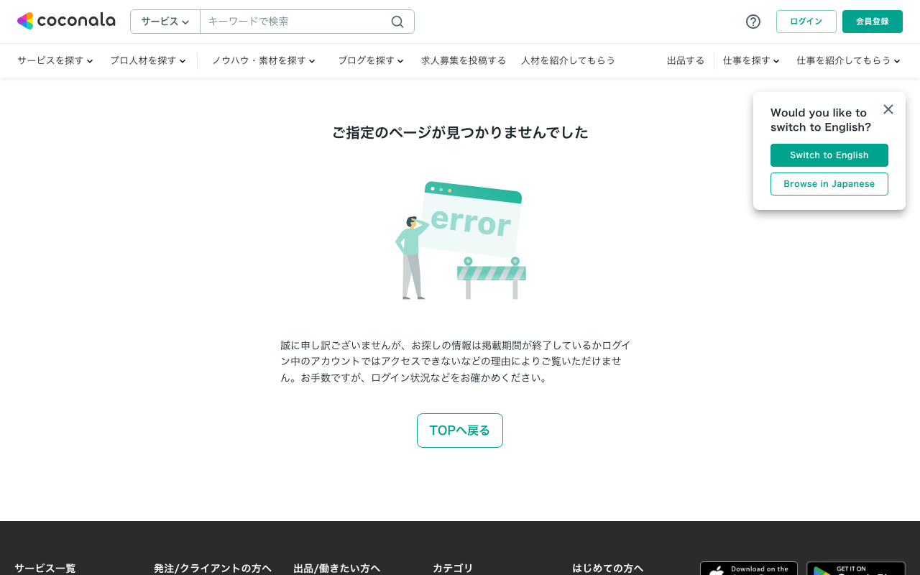This screenshot has height=575, width=920.
Task: Expand the ノウハウ・素材を探す menu
Action: pos(264,60)
